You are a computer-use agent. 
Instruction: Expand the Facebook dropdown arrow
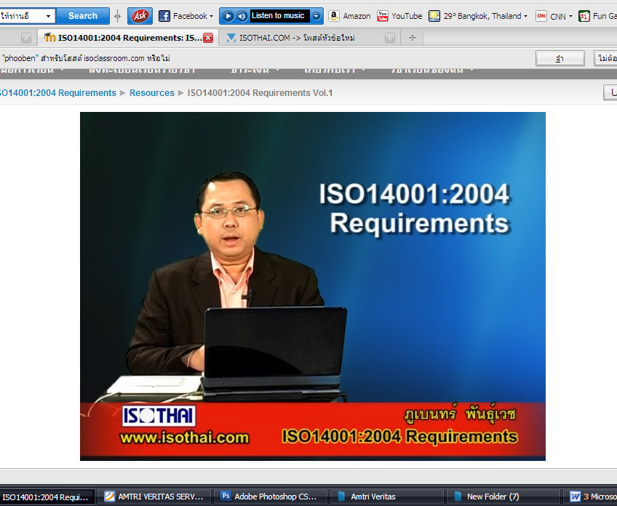coord(211,16)
